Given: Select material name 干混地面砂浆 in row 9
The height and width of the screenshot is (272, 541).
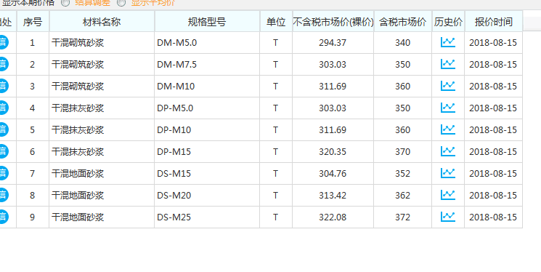Looking at the screenshot, I should (x=78, y=217).
